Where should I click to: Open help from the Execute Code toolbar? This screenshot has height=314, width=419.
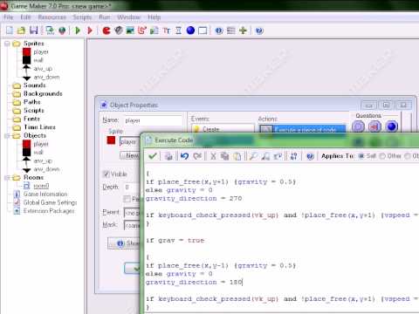[310, 156]
